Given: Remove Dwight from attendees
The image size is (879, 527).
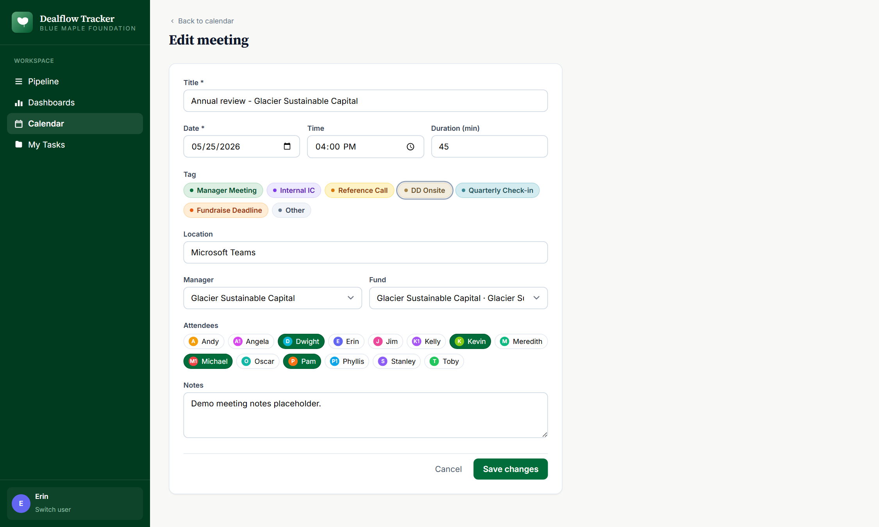Looking at the screenshot, I should click(301, 342).
